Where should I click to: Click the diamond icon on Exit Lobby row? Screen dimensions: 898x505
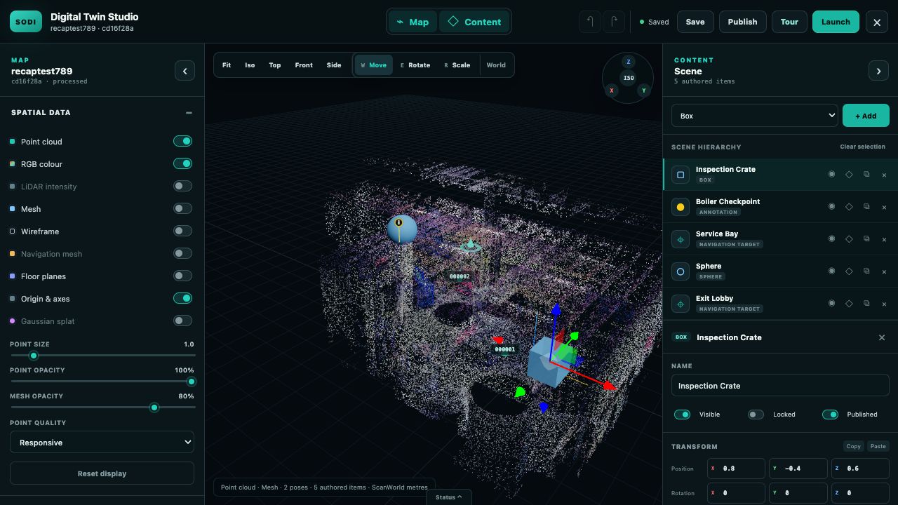coord(849,304)
